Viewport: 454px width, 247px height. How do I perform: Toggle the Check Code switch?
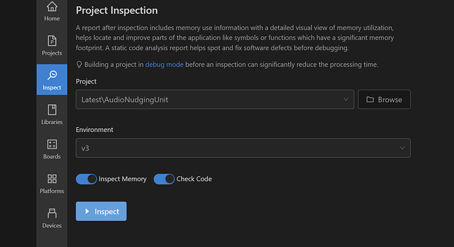click(x=164, y=179)
